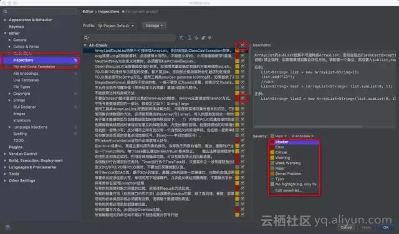Screen dimensions: 399x234
Task: Choose Typo in the severity list
Action: coord(294,178)
